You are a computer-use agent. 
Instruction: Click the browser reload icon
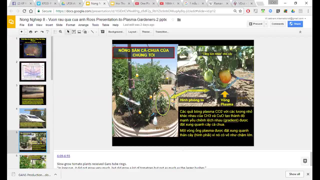click(24, 11)
